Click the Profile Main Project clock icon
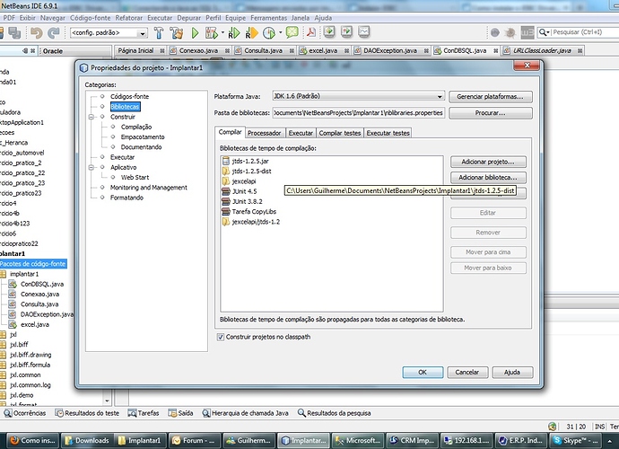The image size is (619, 449). (269, 33)
